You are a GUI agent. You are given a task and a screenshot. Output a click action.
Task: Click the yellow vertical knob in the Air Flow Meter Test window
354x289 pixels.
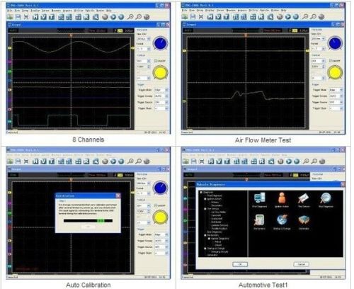[x=335, y=72]
